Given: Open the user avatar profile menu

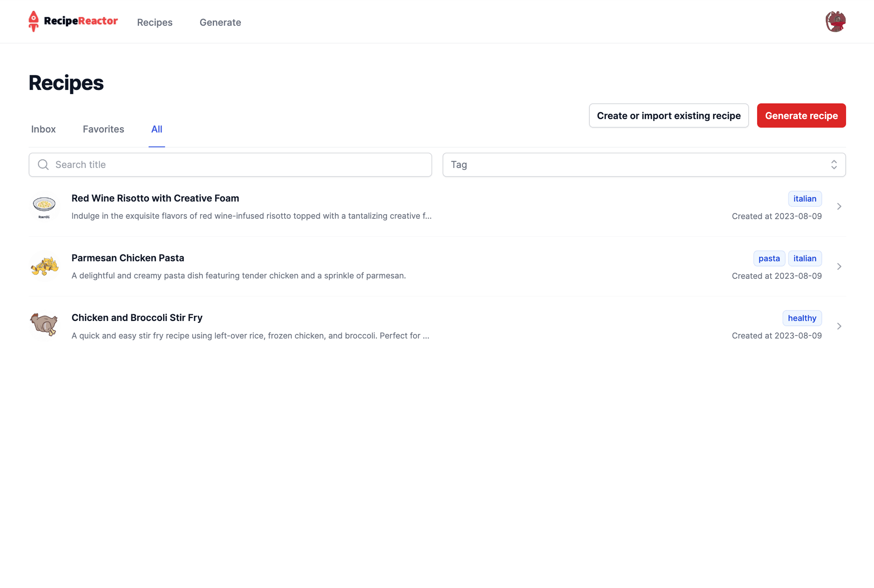Looking at the screenshot, I should [835, 21].
